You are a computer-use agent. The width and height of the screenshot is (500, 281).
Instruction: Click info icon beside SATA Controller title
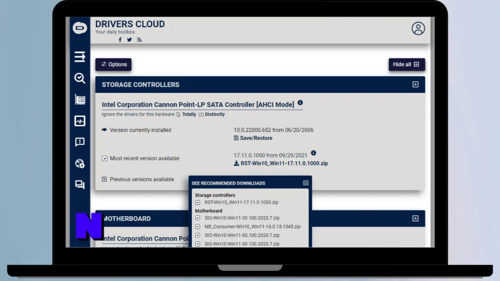(x=300, y=102)
